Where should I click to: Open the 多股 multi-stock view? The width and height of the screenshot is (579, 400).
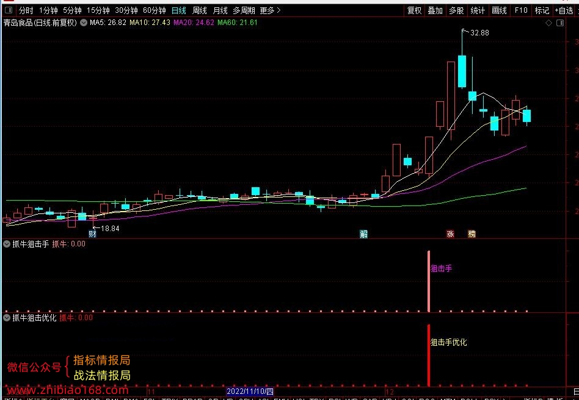tap(456, 11)
